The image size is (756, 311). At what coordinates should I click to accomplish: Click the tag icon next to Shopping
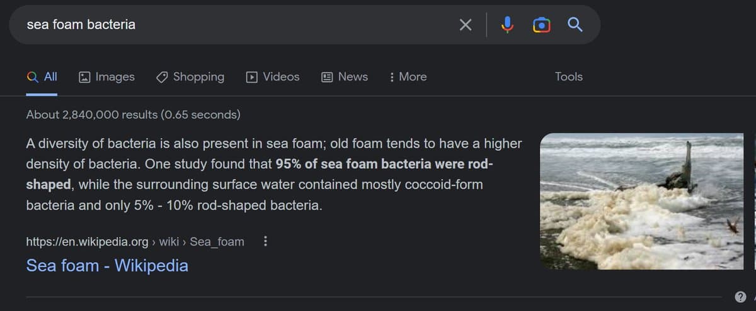pos(162,77)
